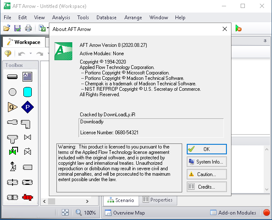The height and width of the screenshot is (220, 272).
Task: Open the Database menu
Action: (107, 18)
